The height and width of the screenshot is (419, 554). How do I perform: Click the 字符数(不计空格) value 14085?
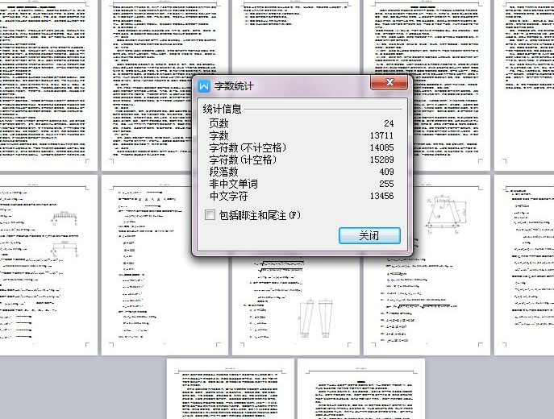[x=381, y=147]
